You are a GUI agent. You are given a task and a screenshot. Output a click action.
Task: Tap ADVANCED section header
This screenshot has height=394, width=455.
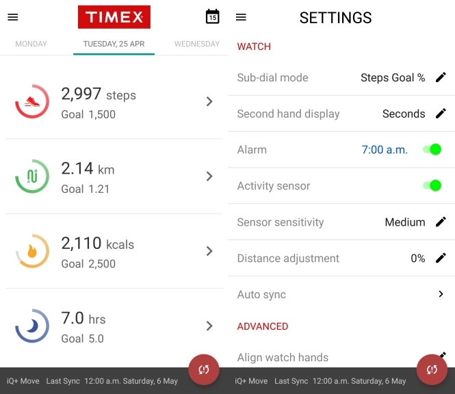pyautogui.click(x=263, y=326)
